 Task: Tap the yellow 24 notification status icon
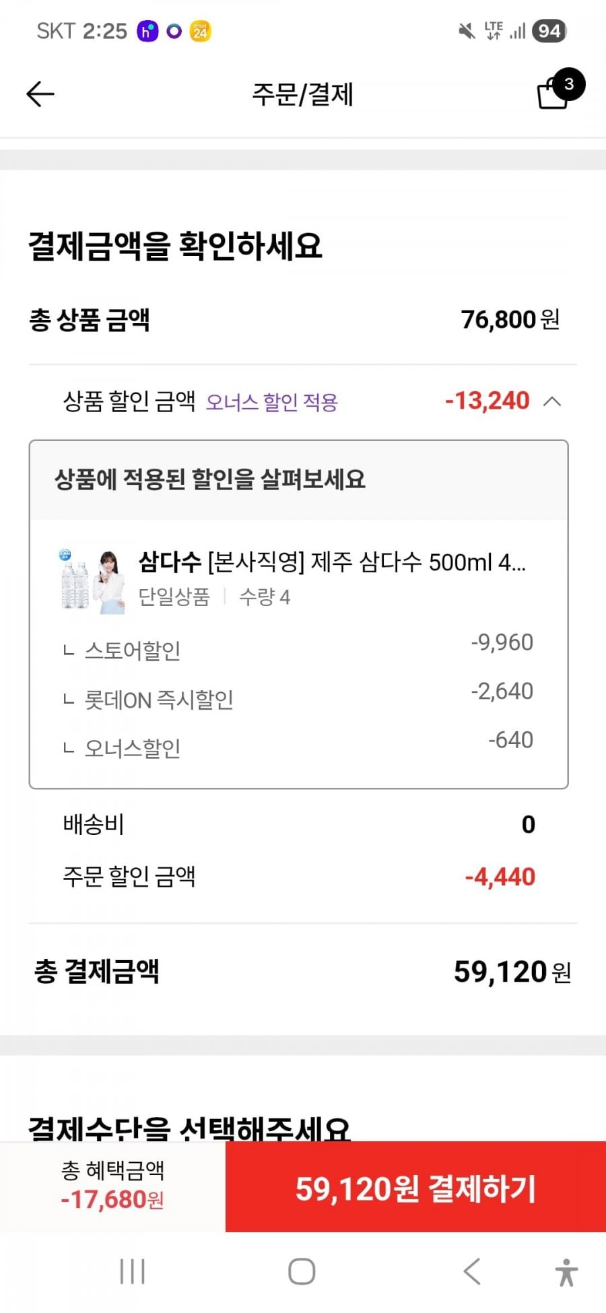coord(200,32)
